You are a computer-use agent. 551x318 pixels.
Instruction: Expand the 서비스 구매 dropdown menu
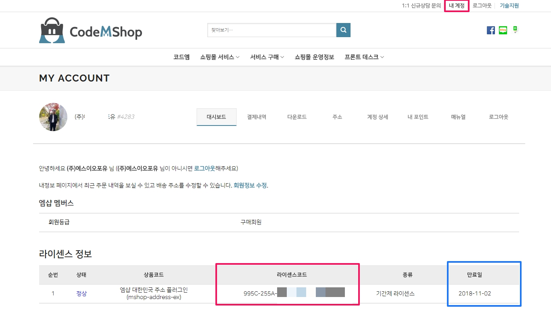tap(267, 57)
